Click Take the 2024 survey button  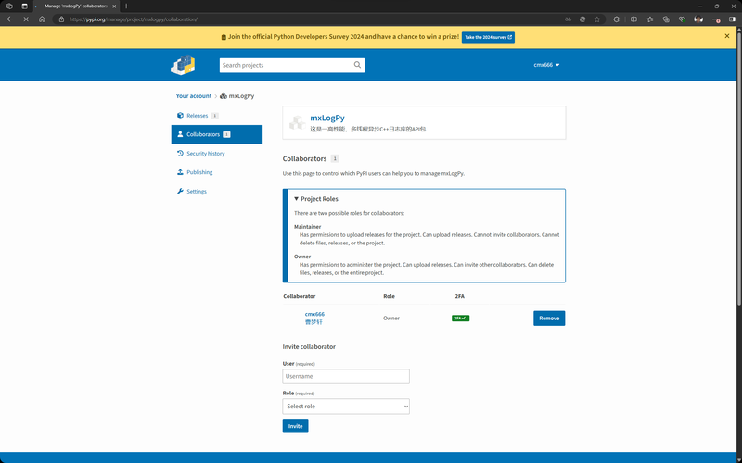tap(488, 37)
